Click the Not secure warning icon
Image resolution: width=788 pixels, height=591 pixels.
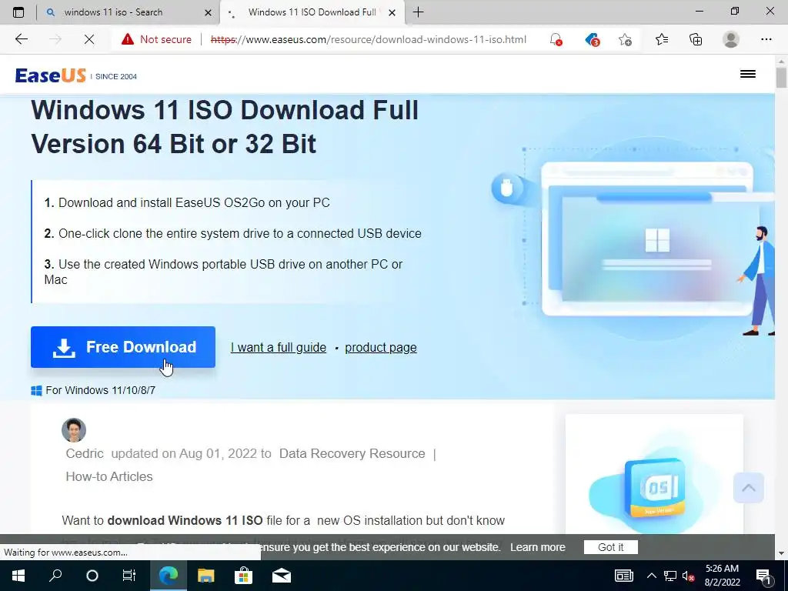128,39
